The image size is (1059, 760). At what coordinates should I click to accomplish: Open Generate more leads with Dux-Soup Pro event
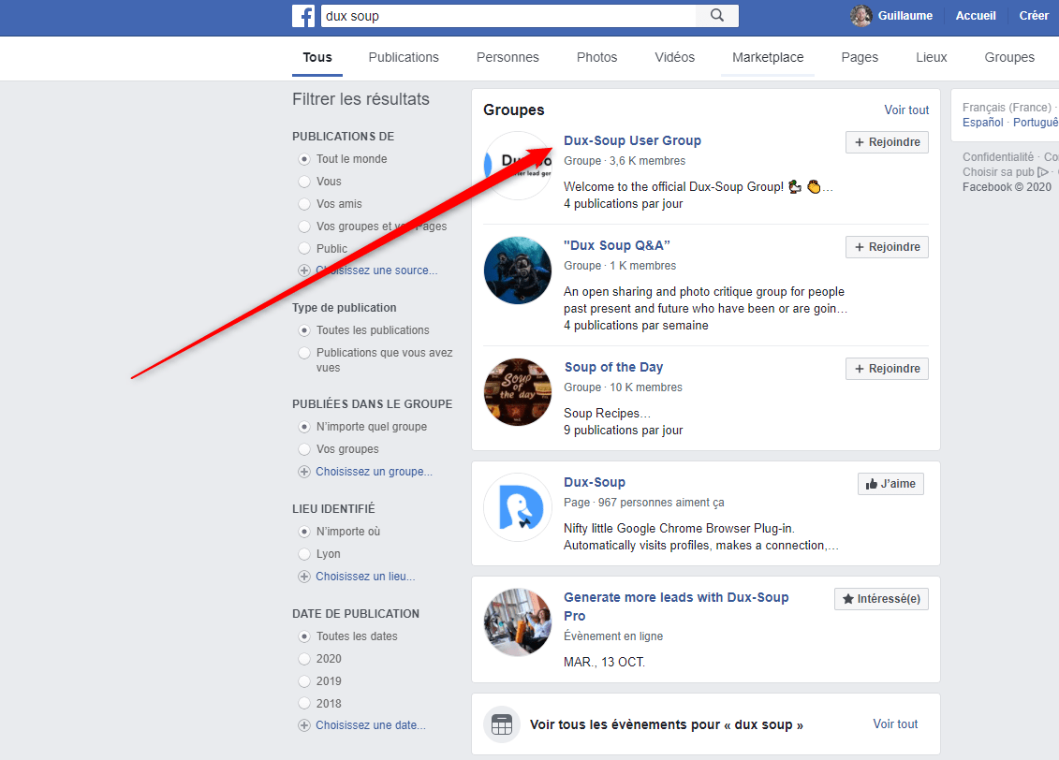click(x=676, y=607)
